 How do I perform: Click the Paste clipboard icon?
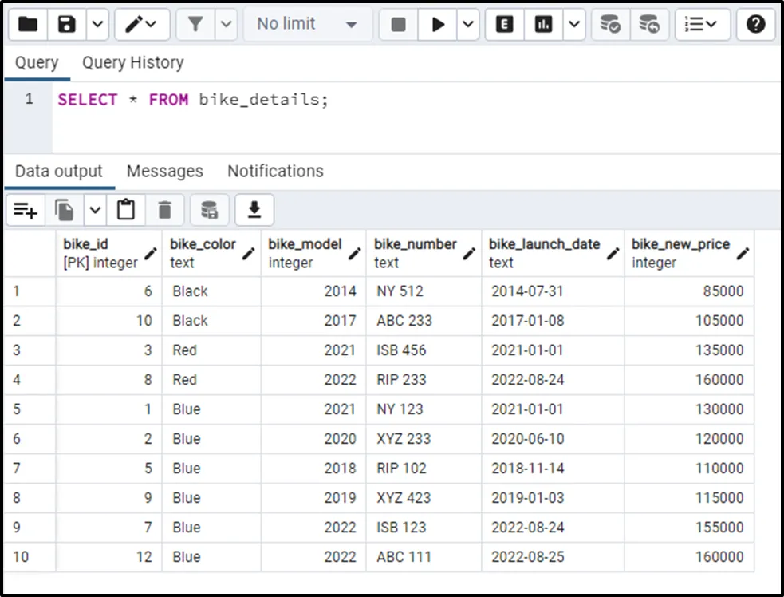(x=126, y=210)
